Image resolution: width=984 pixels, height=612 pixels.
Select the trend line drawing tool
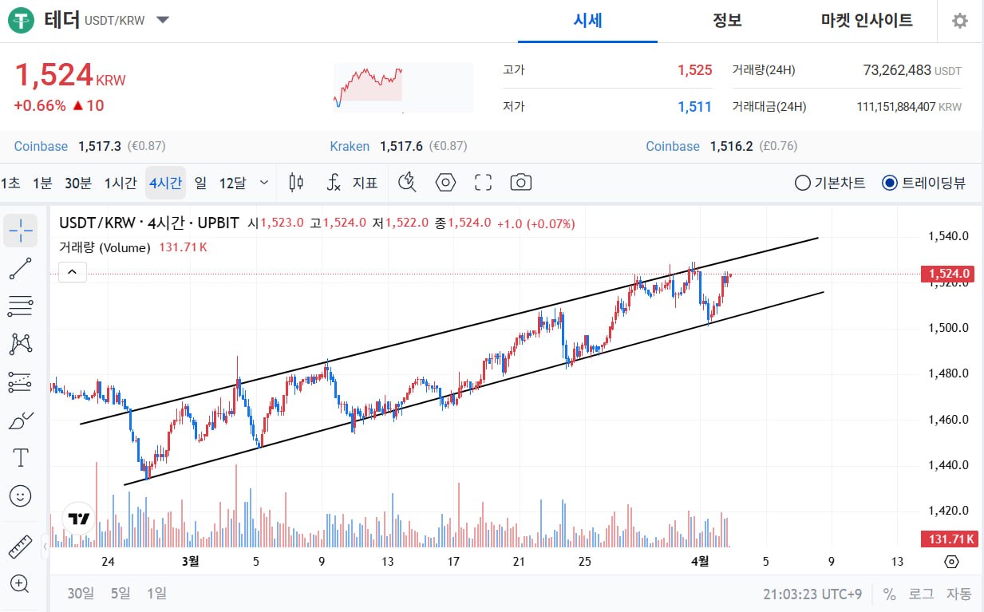pyautogui.click(x=21, y=269)
